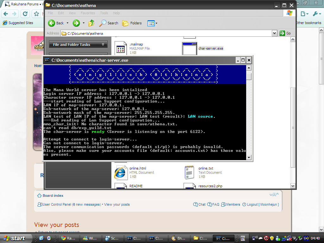Click the Chrome reload page icon

click(25, 14)
